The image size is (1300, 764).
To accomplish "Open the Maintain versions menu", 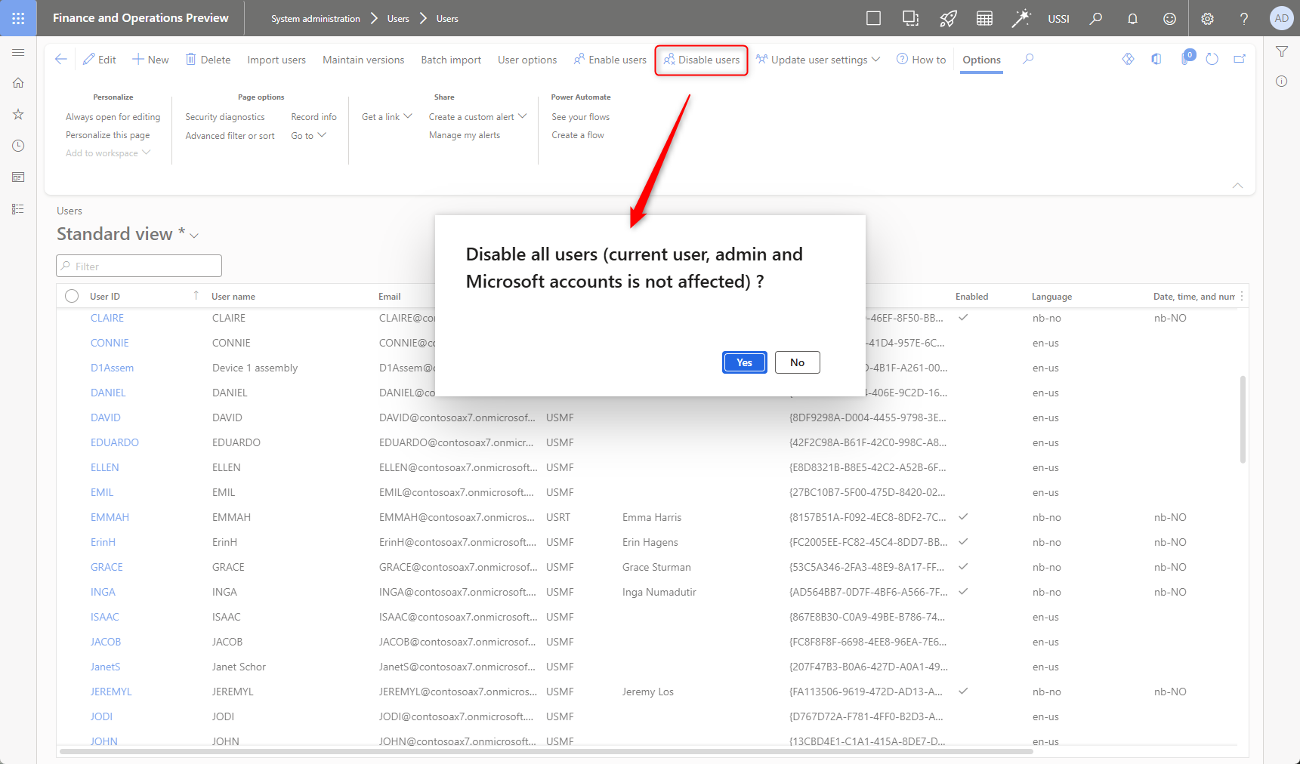I will tap(363, 60).
